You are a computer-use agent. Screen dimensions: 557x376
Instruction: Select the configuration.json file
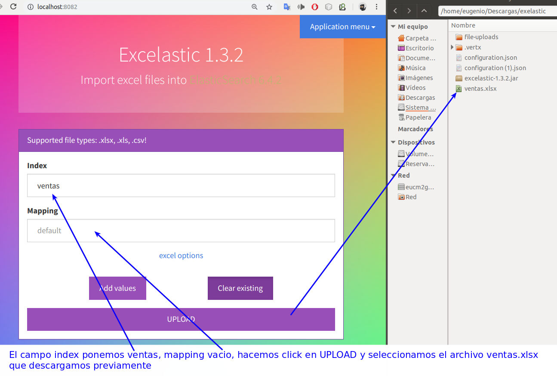point(486,58)
